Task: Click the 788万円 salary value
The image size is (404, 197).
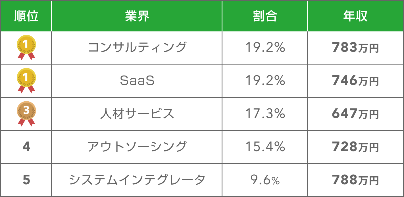Action: coord(355,180)
